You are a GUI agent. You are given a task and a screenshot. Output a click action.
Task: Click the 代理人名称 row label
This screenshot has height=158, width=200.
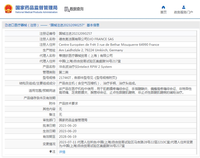click(x=47, y=55)
